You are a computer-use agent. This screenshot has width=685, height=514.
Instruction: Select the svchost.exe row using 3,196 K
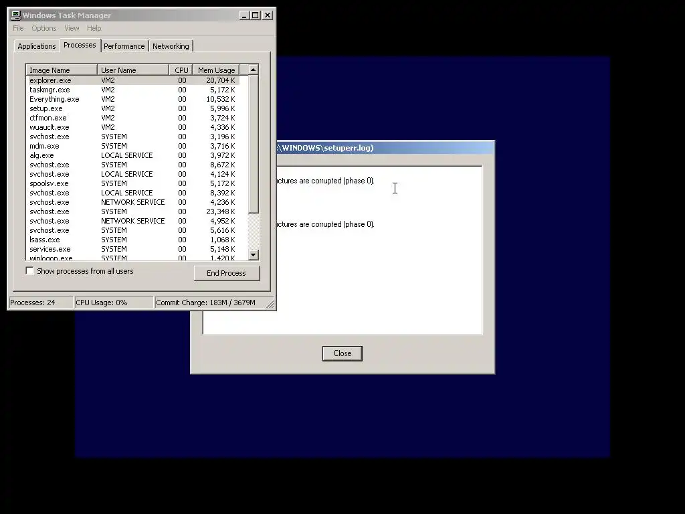point(133,137)
